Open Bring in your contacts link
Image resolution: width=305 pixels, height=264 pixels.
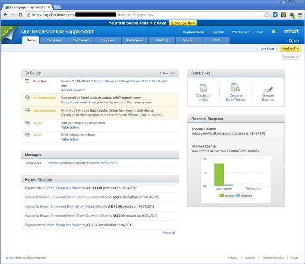[x=76, y=102]
